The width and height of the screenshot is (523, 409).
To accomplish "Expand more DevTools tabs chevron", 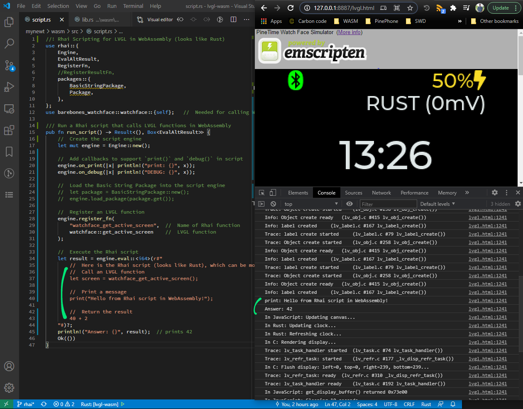I will click(x=467, y=192).
